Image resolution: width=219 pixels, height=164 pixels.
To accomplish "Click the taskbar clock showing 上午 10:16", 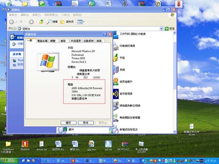I will 210,161.
